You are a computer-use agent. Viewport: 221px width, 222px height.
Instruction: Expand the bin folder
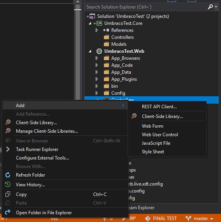click(97, 86)
